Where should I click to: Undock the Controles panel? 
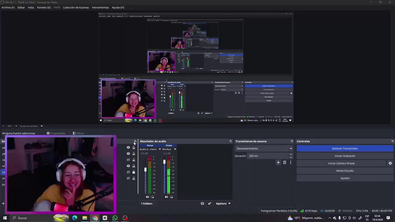(x=392, y=141)
